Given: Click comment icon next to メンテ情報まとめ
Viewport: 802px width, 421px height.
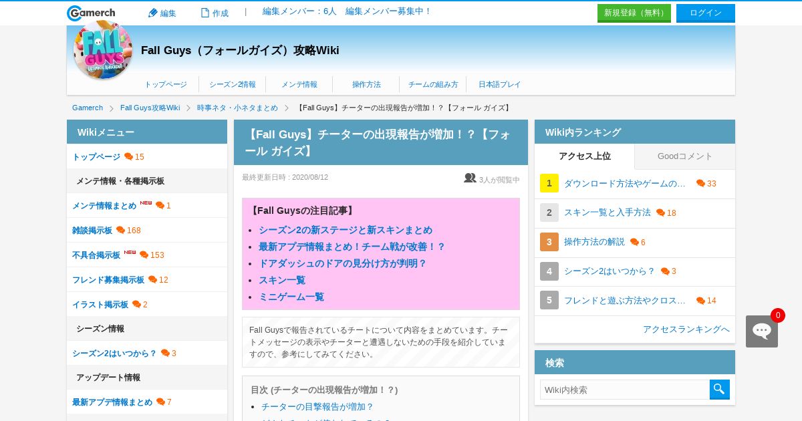Looking at the screenshot, I should [160, 206].
